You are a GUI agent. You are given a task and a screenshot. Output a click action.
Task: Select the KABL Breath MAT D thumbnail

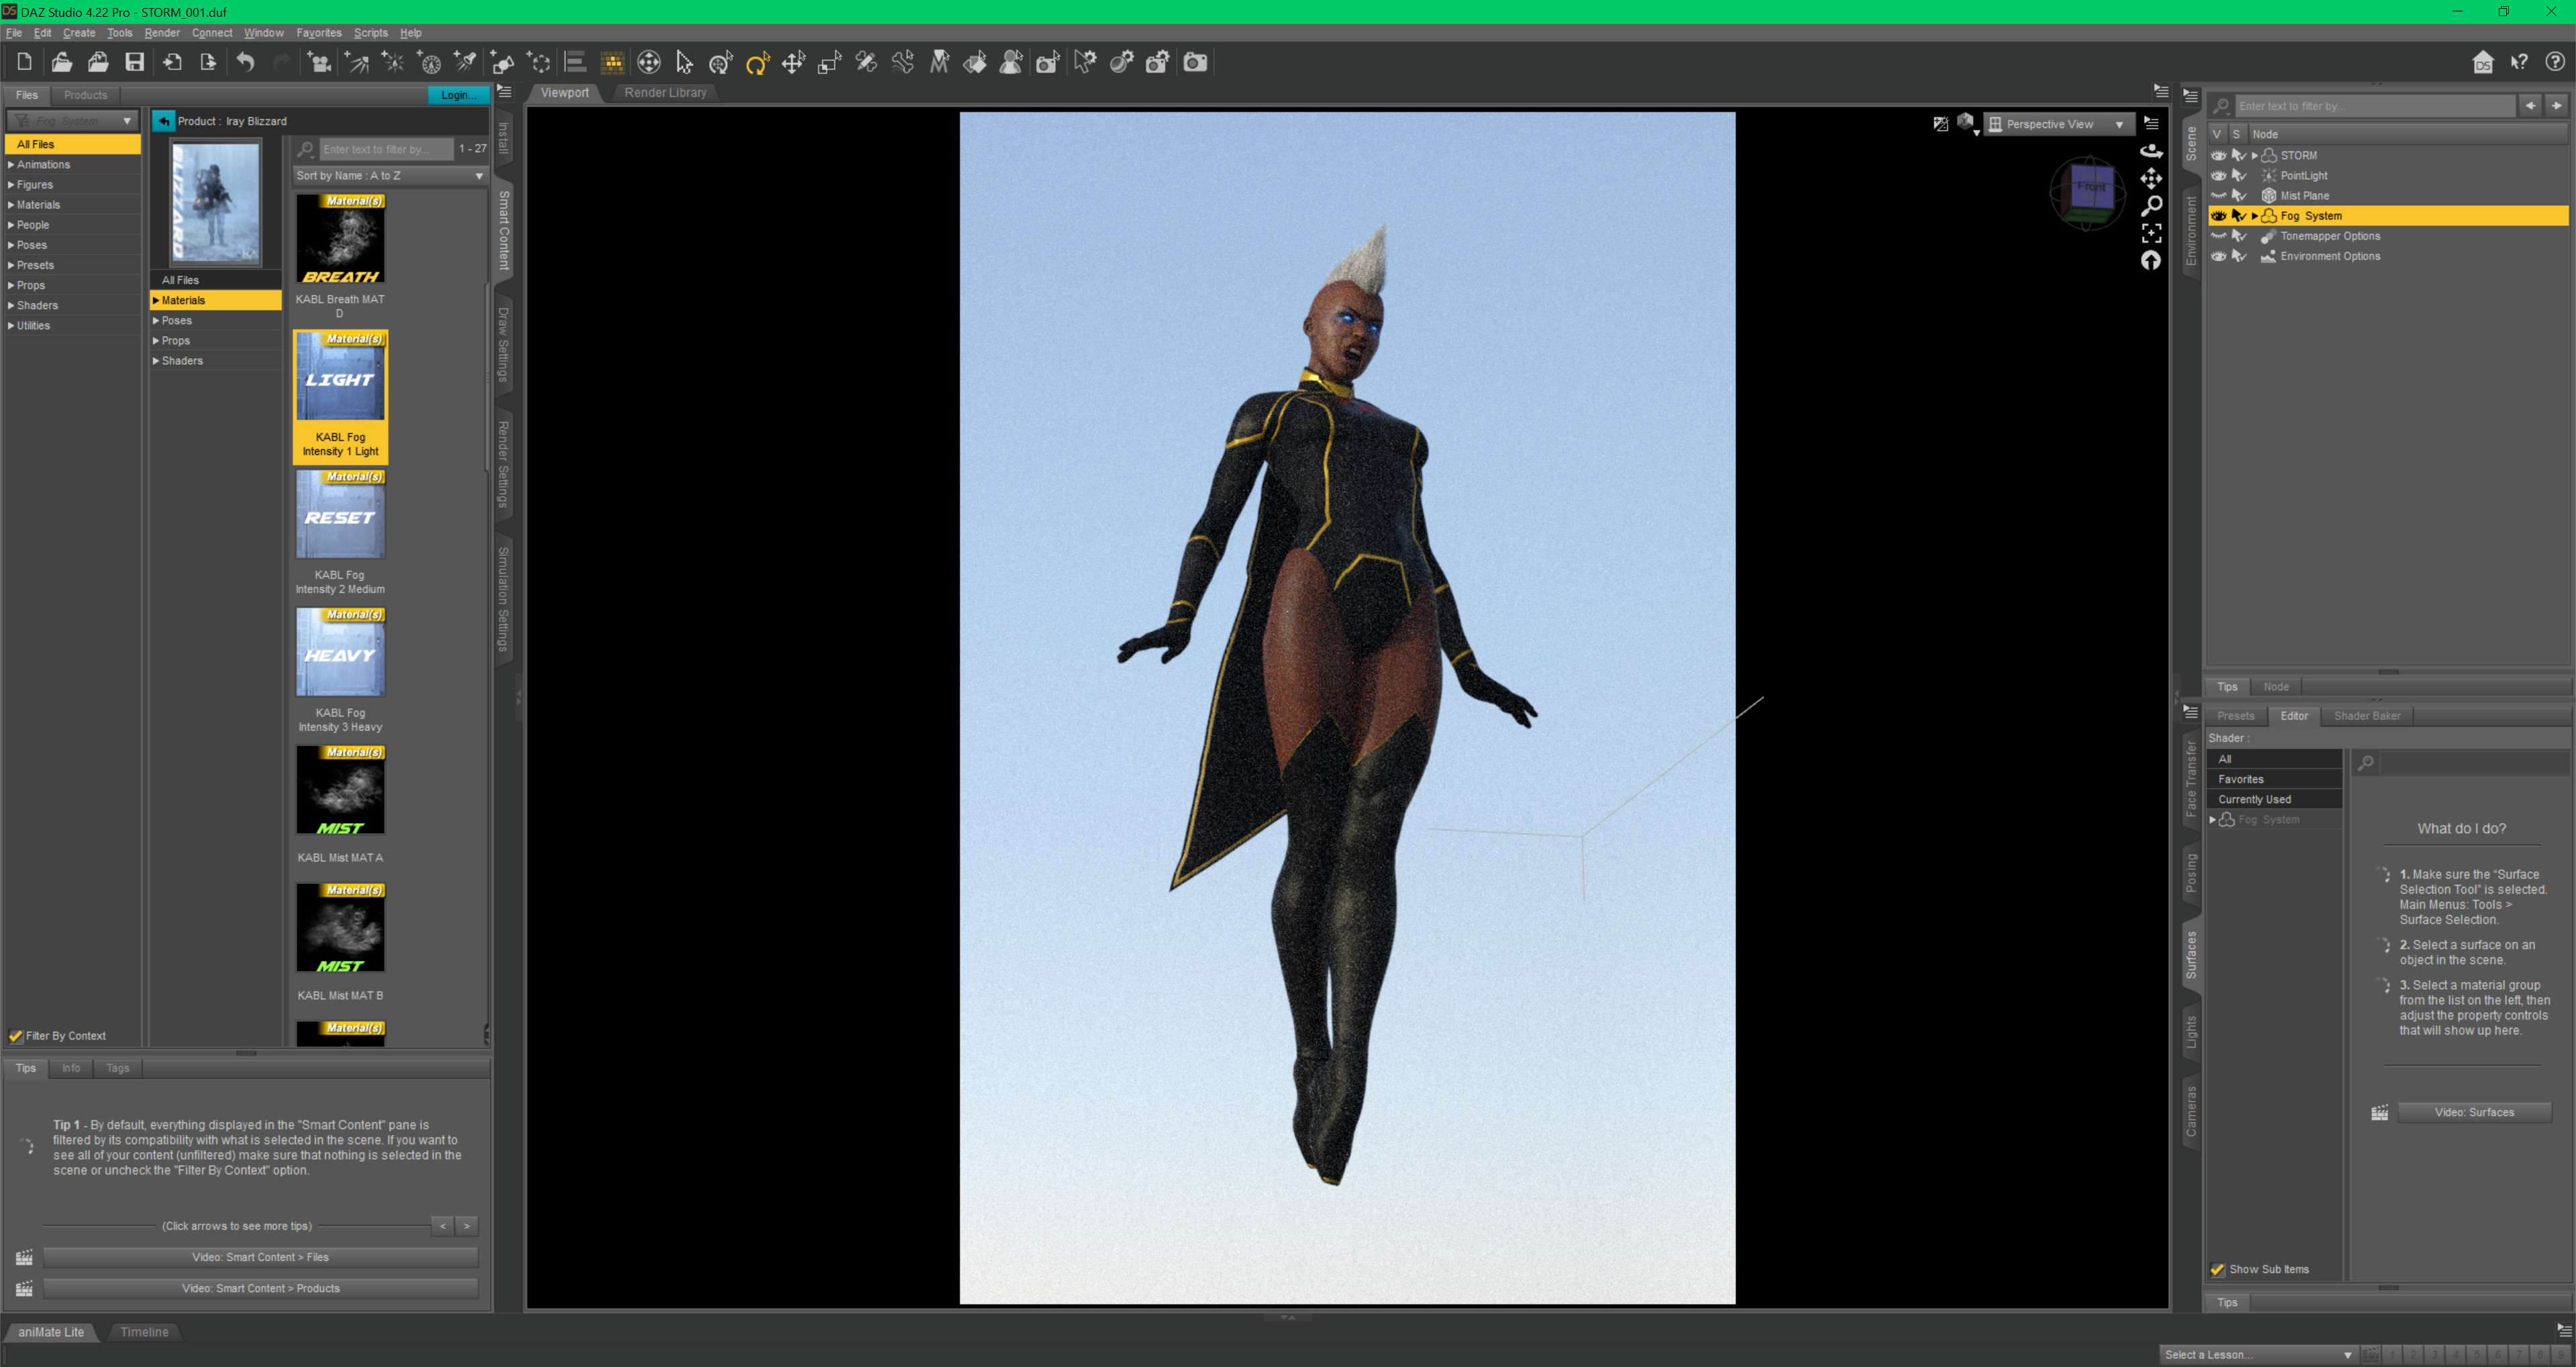pyautogui.click(x=340, y=238)
